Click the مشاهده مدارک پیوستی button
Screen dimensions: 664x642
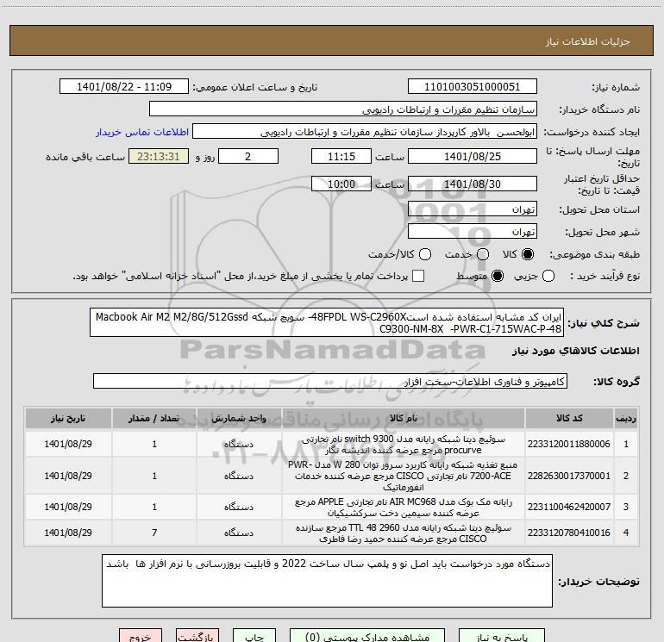367,636
